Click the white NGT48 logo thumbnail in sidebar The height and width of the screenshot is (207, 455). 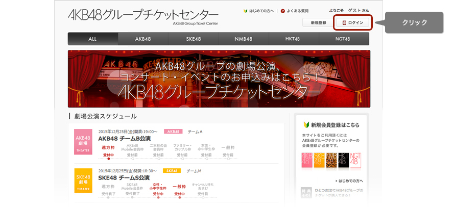(x=355, y=160)
